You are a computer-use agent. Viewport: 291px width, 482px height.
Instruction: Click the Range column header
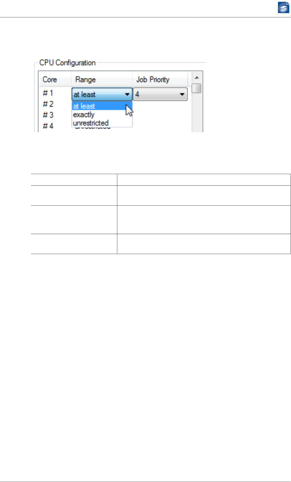click(x=86, y=80)
